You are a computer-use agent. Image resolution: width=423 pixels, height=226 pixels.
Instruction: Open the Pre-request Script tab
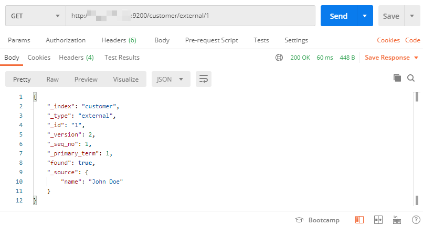[x=211, y=40]
